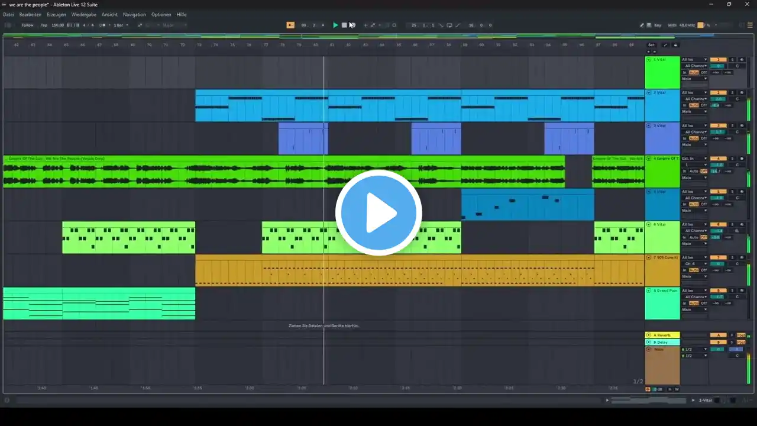
Task: Toggle track 3 activator numbered 3
Action: pos(718,125)
